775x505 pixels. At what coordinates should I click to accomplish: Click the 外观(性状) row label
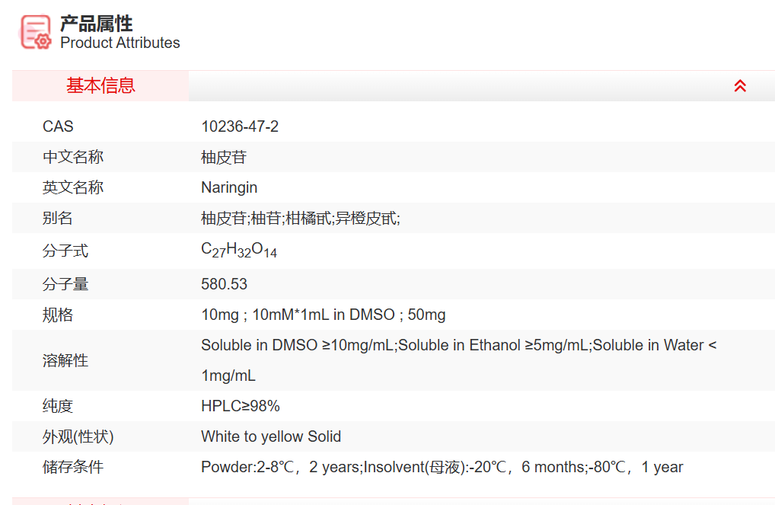click(78, 436)
